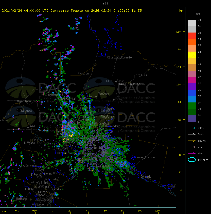
Task: Click the 'current' legend label
Action: tap(203, 160)
